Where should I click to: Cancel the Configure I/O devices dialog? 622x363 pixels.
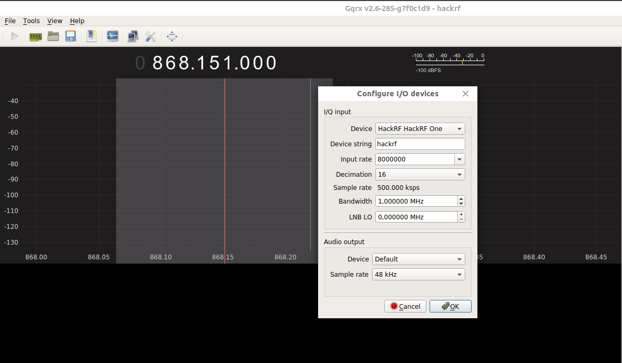tap(405, 306)
